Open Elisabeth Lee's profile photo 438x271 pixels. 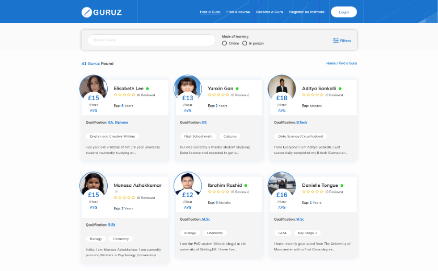[93, 86]
